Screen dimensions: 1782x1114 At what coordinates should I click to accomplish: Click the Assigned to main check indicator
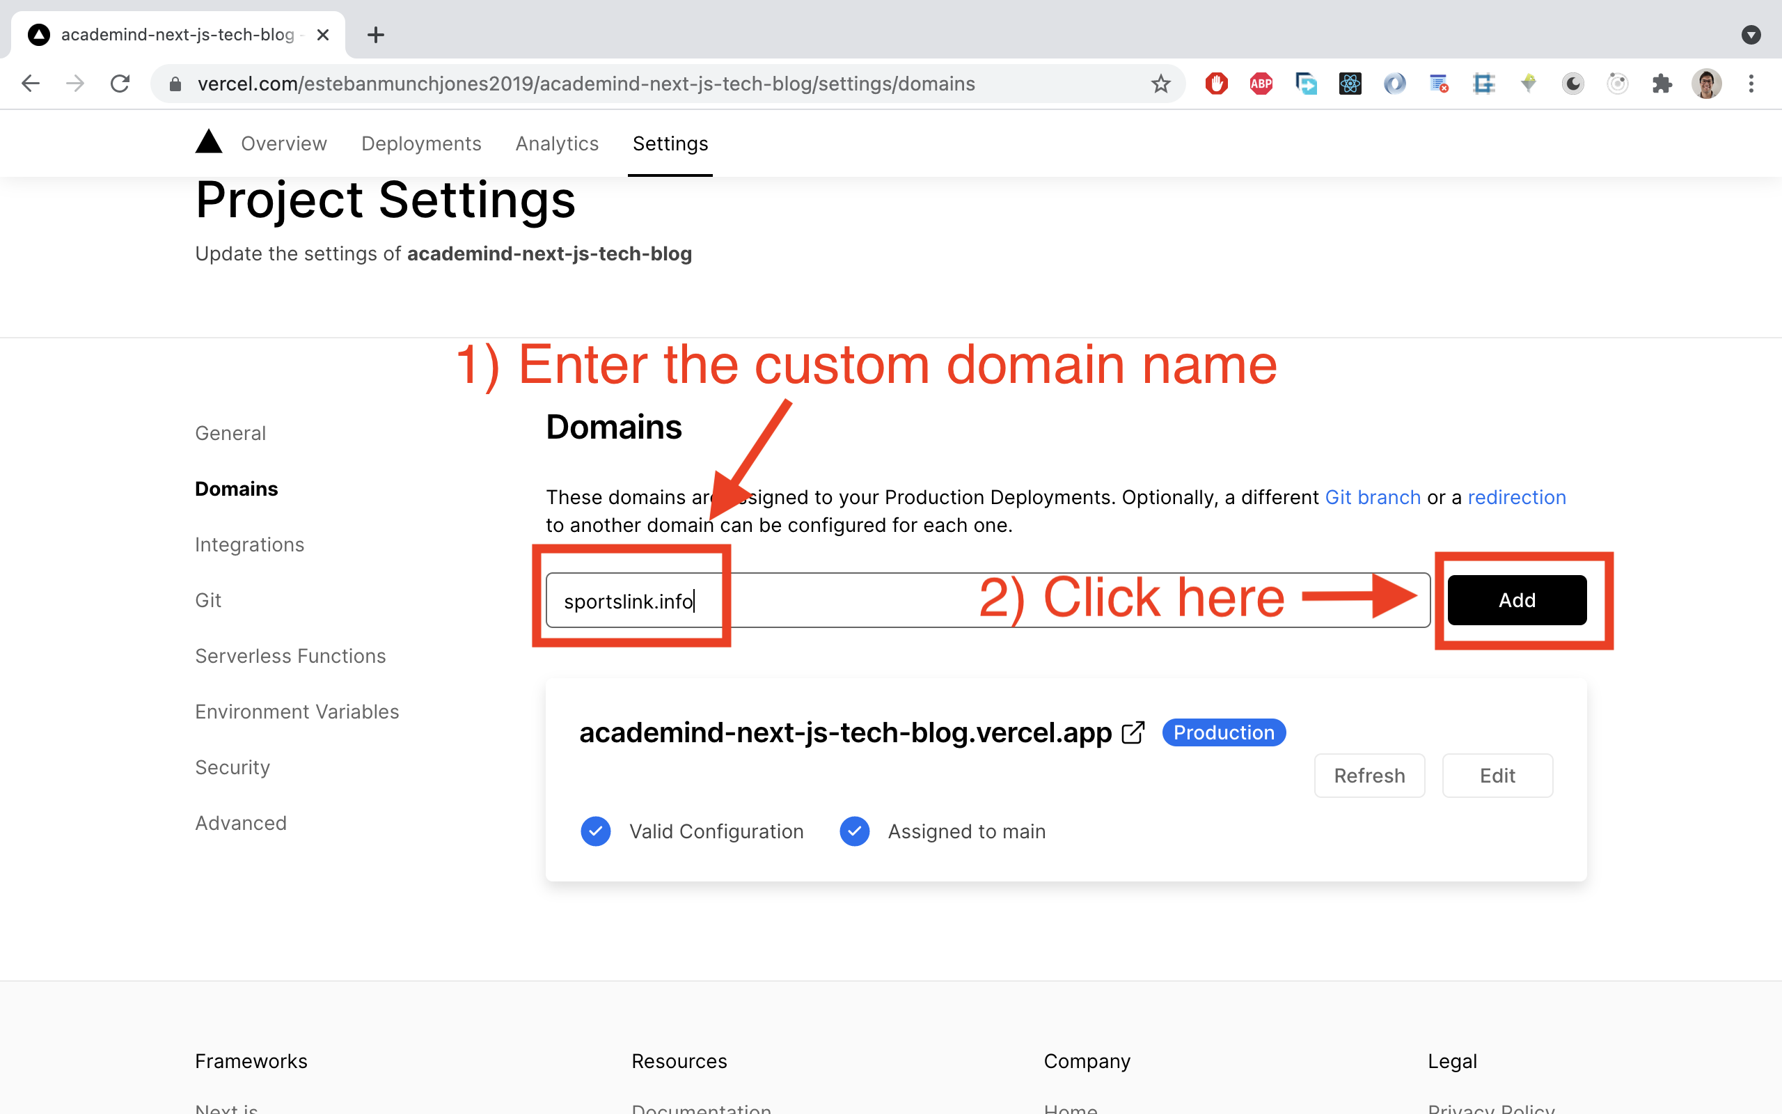pyautogui.click(x=853, y=831)
